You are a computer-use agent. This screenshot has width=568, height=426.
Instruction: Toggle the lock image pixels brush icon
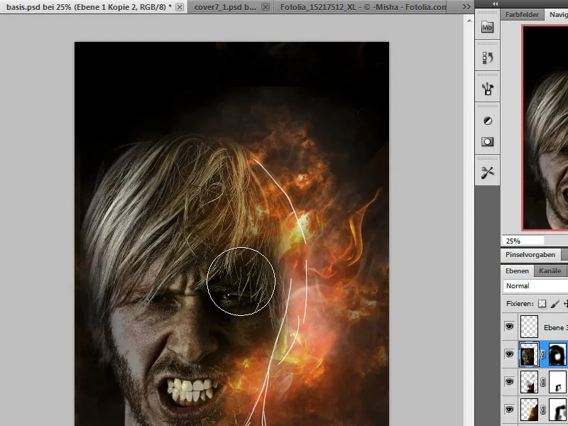pos(555,304)
